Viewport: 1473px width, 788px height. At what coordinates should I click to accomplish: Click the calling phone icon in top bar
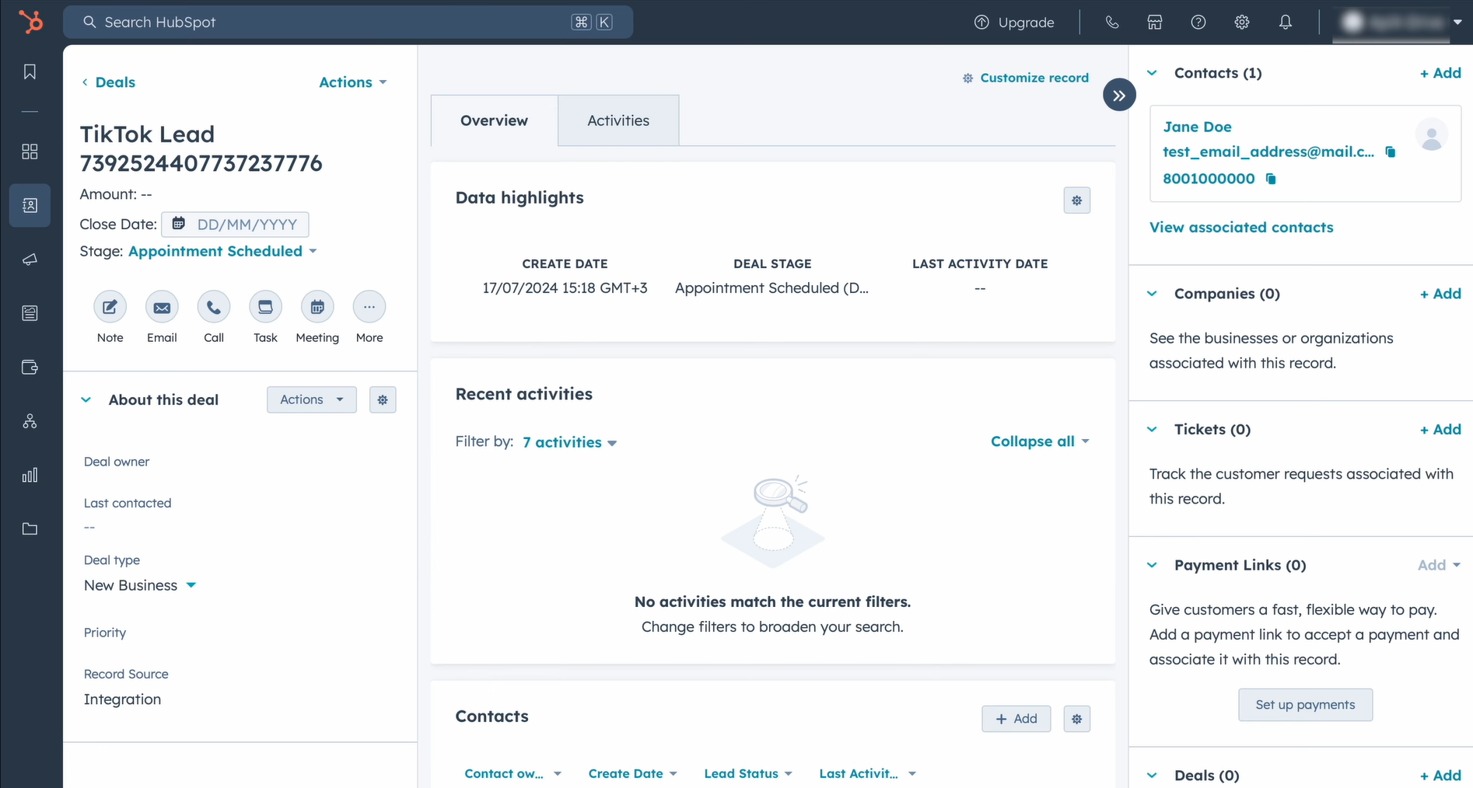[x=1112, y=23]
